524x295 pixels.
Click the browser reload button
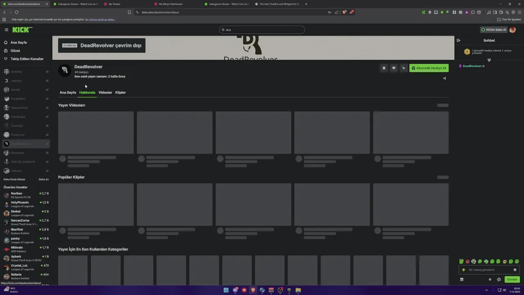click(x=17, y=12)
